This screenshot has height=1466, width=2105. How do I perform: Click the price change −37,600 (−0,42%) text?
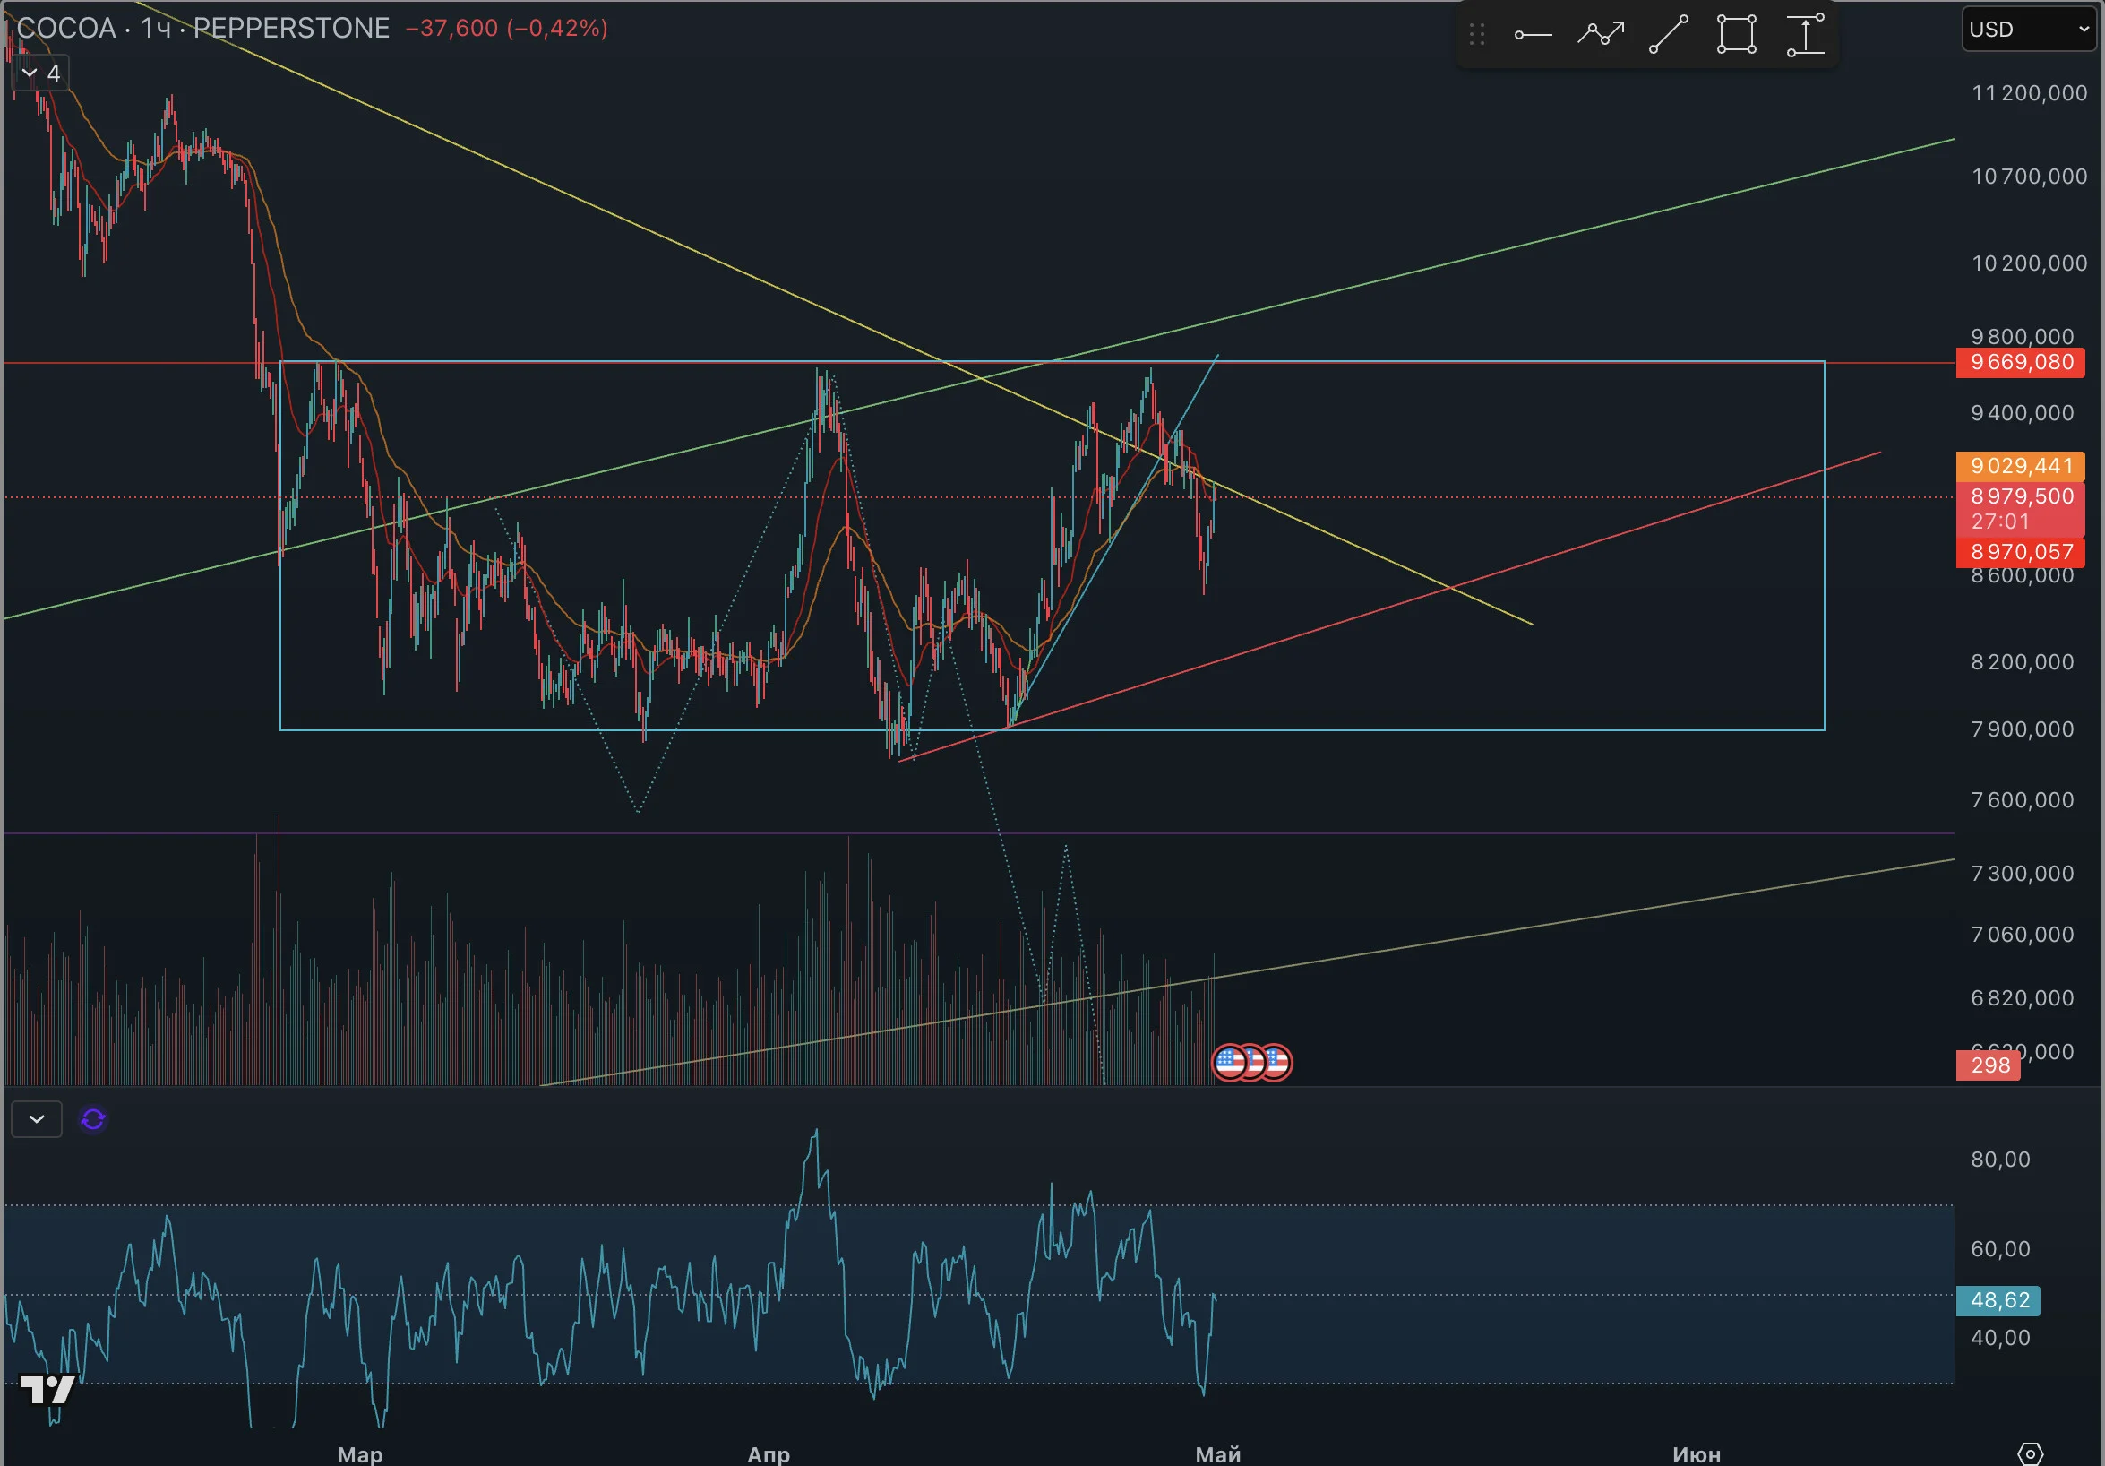pos(507,29)
